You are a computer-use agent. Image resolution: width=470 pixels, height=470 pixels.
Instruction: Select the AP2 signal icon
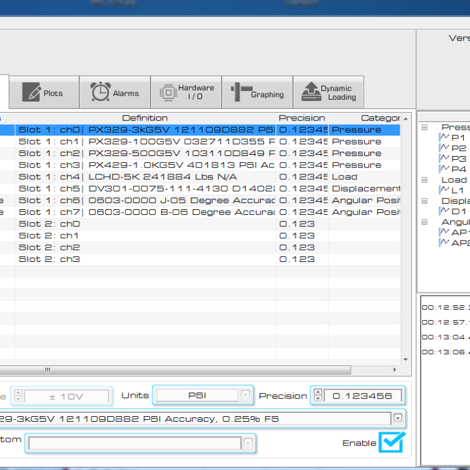444,242
